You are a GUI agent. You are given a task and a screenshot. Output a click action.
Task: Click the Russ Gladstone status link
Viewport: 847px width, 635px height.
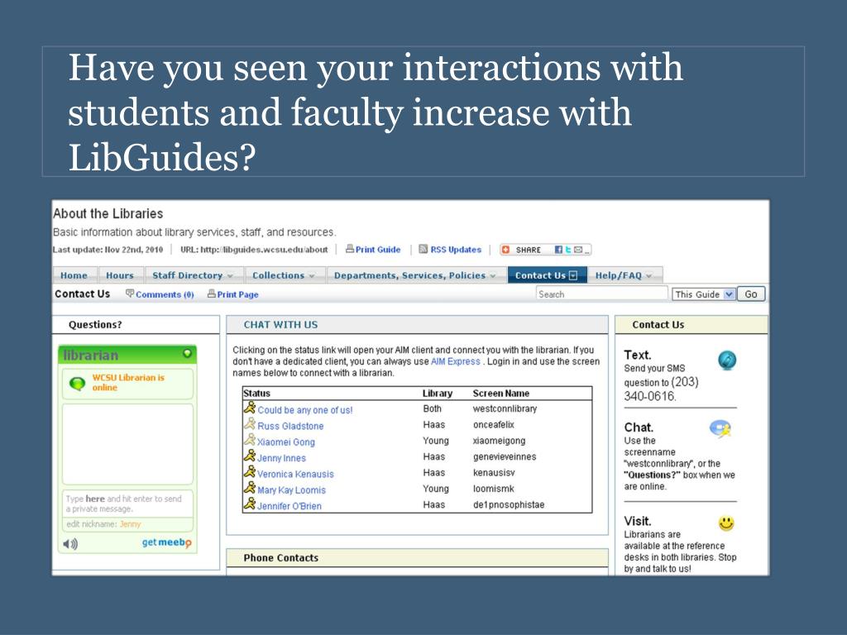click(x=290, y=426)
